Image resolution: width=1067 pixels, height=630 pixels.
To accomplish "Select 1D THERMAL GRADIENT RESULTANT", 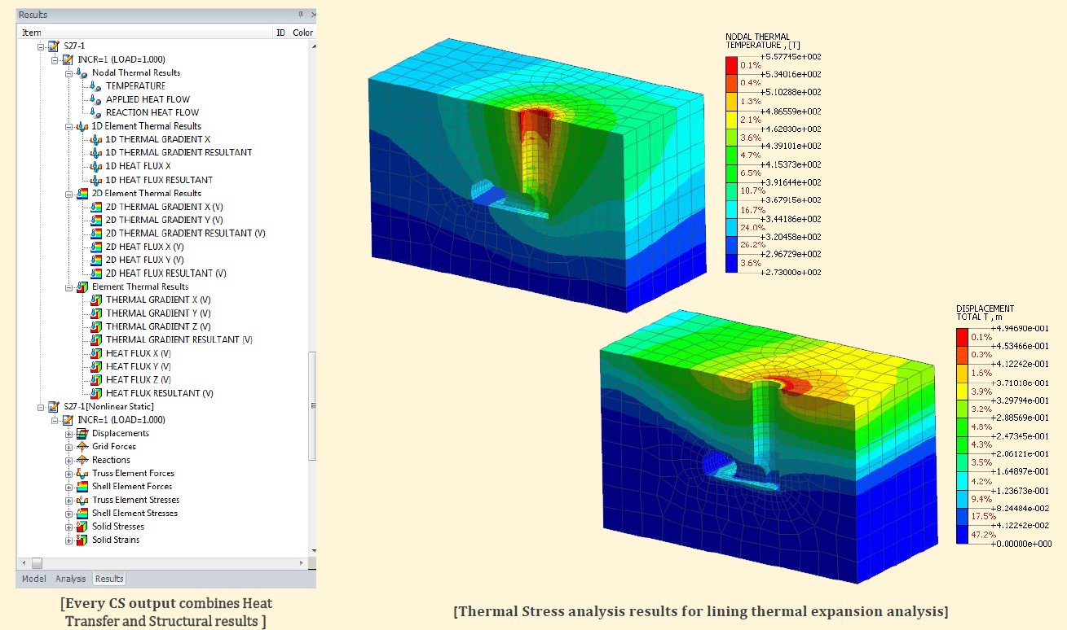I will click(x=179, y=153).
